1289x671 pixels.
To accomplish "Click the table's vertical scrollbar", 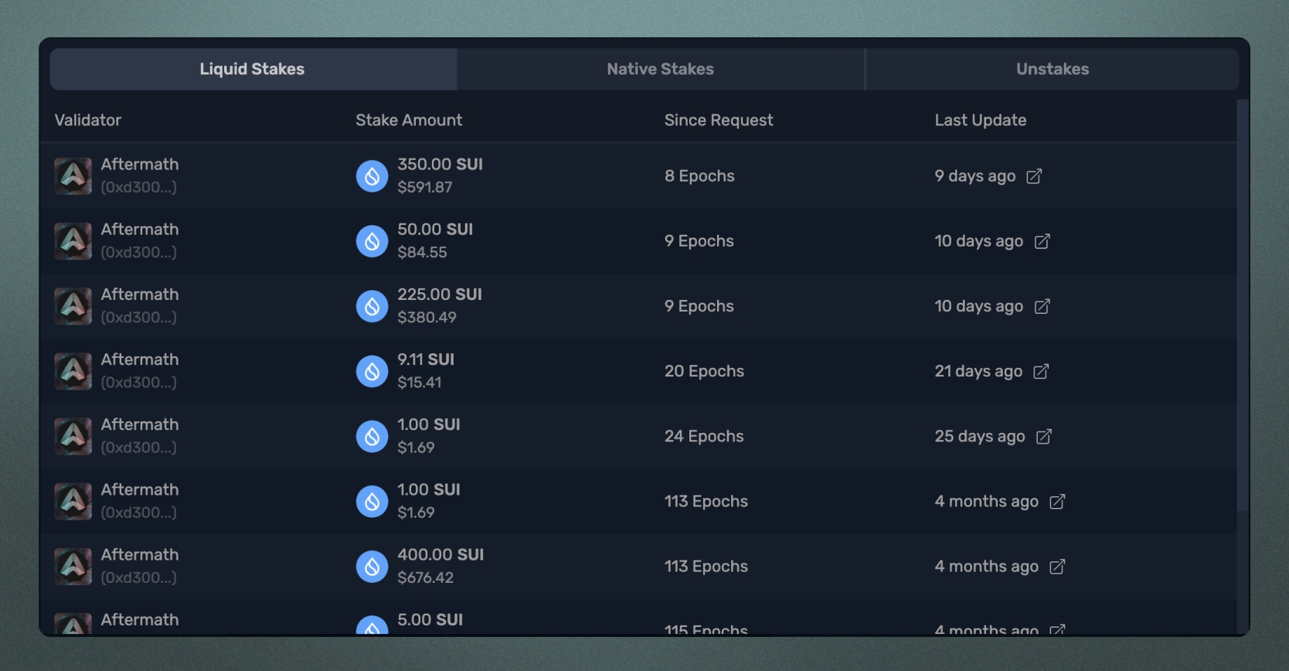I will pos(1243,309).
